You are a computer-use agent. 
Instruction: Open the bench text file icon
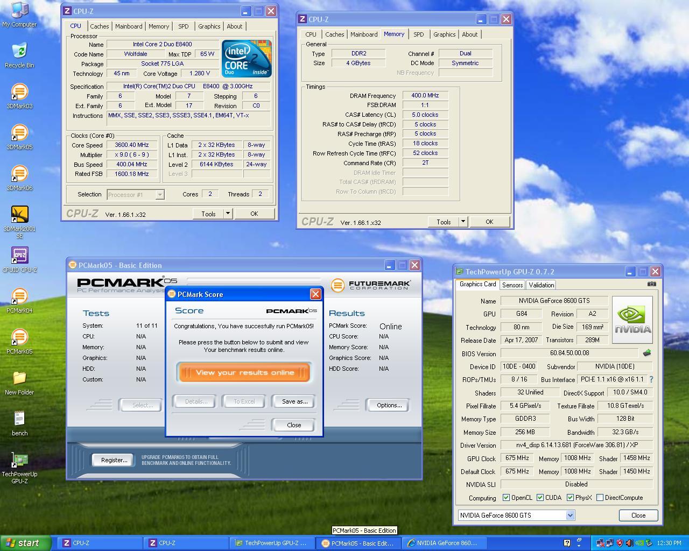click(x=19, y=423)
